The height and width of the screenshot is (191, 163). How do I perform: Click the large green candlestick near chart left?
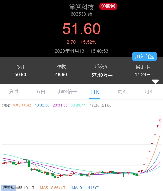pos(29,163)
